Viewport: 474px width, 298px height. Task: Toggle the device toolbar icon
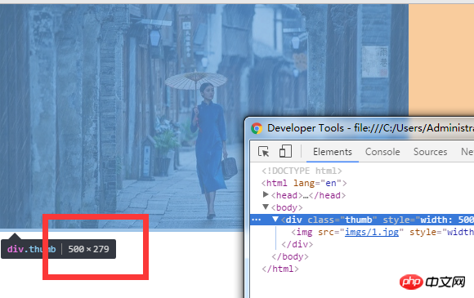tap(285, 151)
